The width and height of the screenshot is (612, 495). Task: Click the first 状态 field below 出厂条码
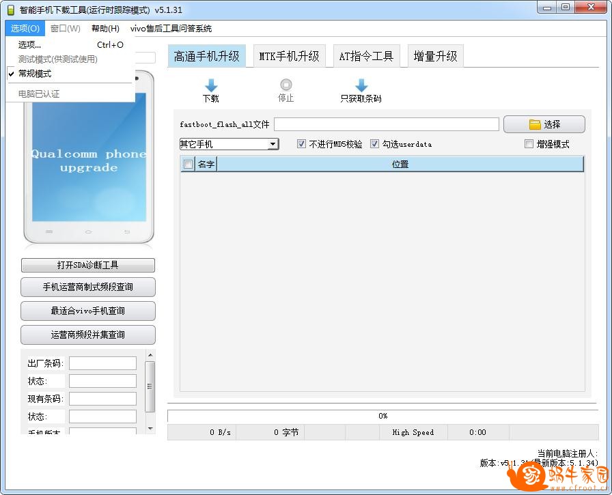coord(102,381)
